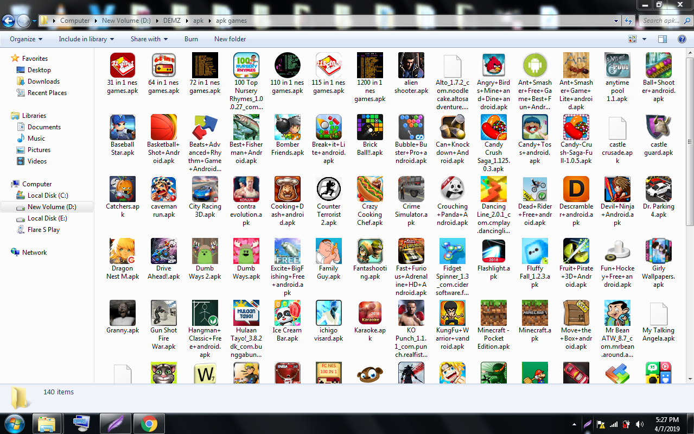Viewport: 694px width, 434px height.
Task: Select anytime pool 1.1.apk icon
Action: pyautogui.click(x=617, y=65)
